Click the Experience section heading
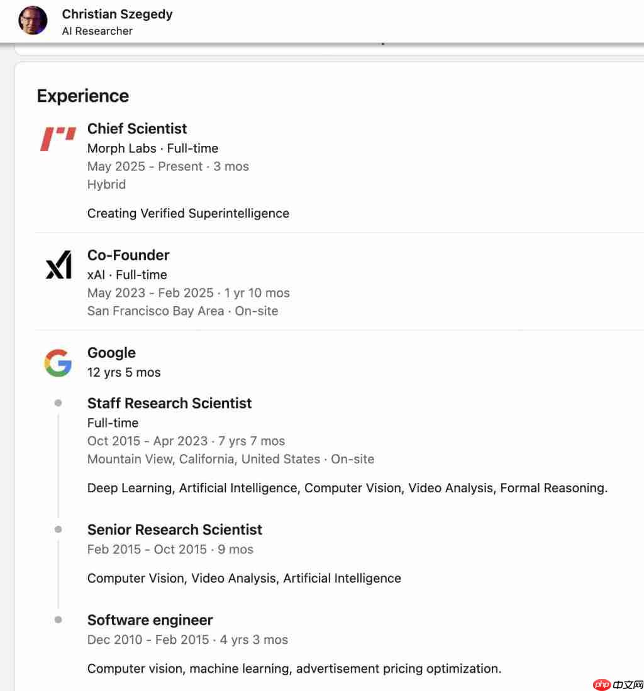Image resolution: width=644 pixels, height=691 pixels. pos(83,96)
